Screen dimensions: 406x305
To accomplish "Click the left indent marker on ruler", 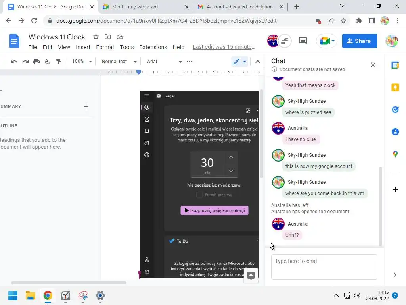I will [x=139, y=72].
